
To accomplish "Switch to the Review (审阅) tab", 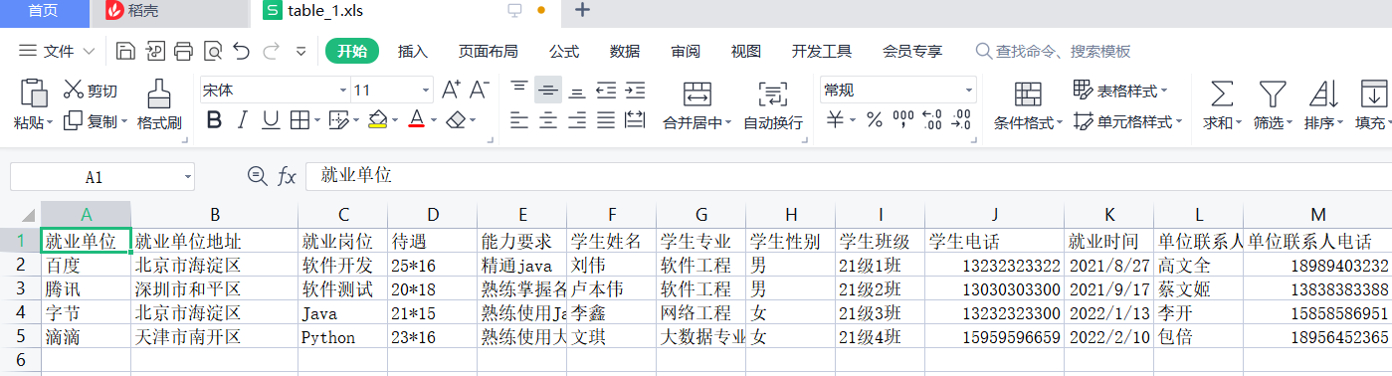I will (686, 52).
